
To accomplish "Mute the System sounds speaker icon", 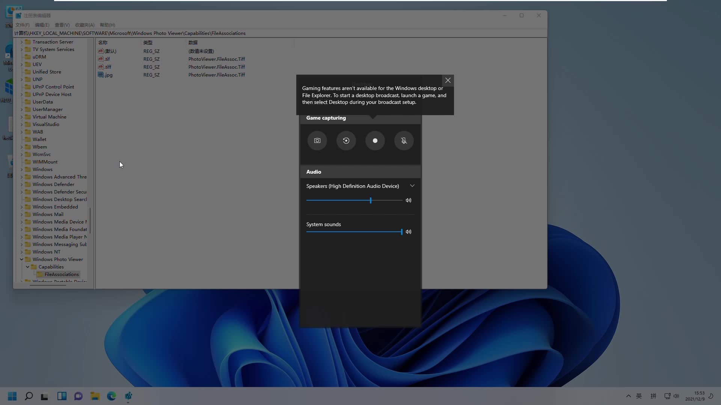I will click(x=409, y=232).
